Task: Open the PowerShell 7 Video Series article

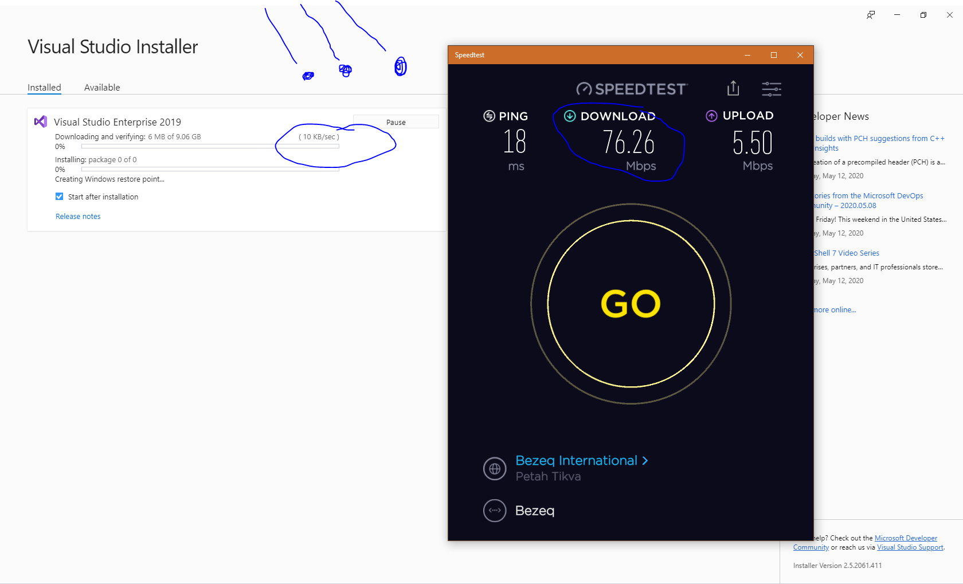Action: coord(847,253)
